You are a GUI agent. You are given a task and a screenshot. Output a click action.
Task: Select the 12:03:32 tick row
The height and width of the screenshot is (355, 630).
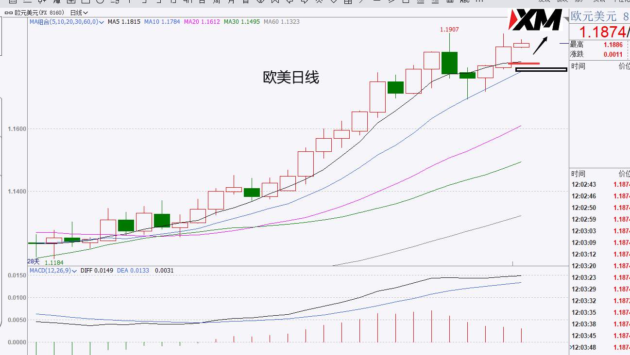coord(599,301)
